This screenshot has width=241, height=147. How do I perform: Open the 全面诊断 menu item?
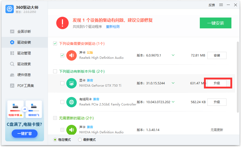pyautogui.click(x=25, y=31)
